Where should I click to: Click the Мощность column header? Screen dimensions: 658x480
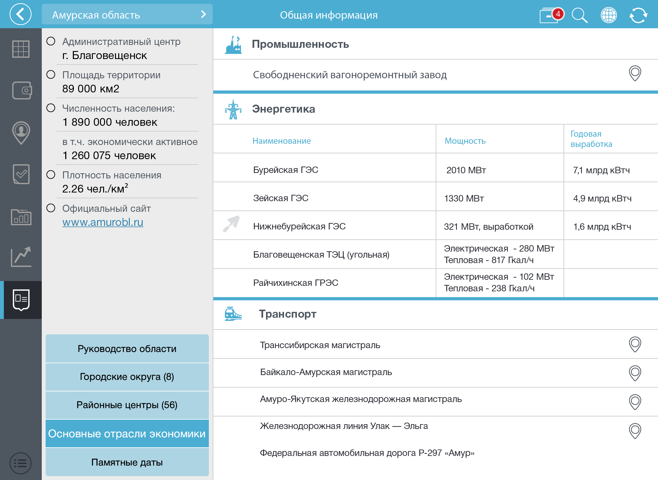[x=465, y=141]
